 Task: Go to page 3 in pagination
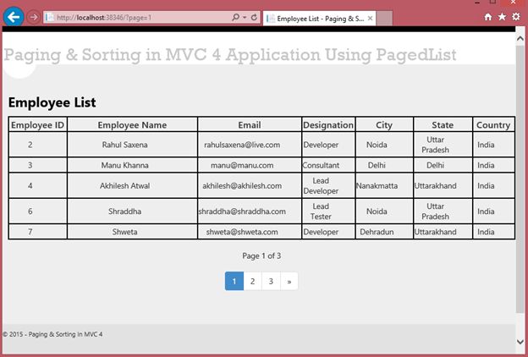coord(271,281)
